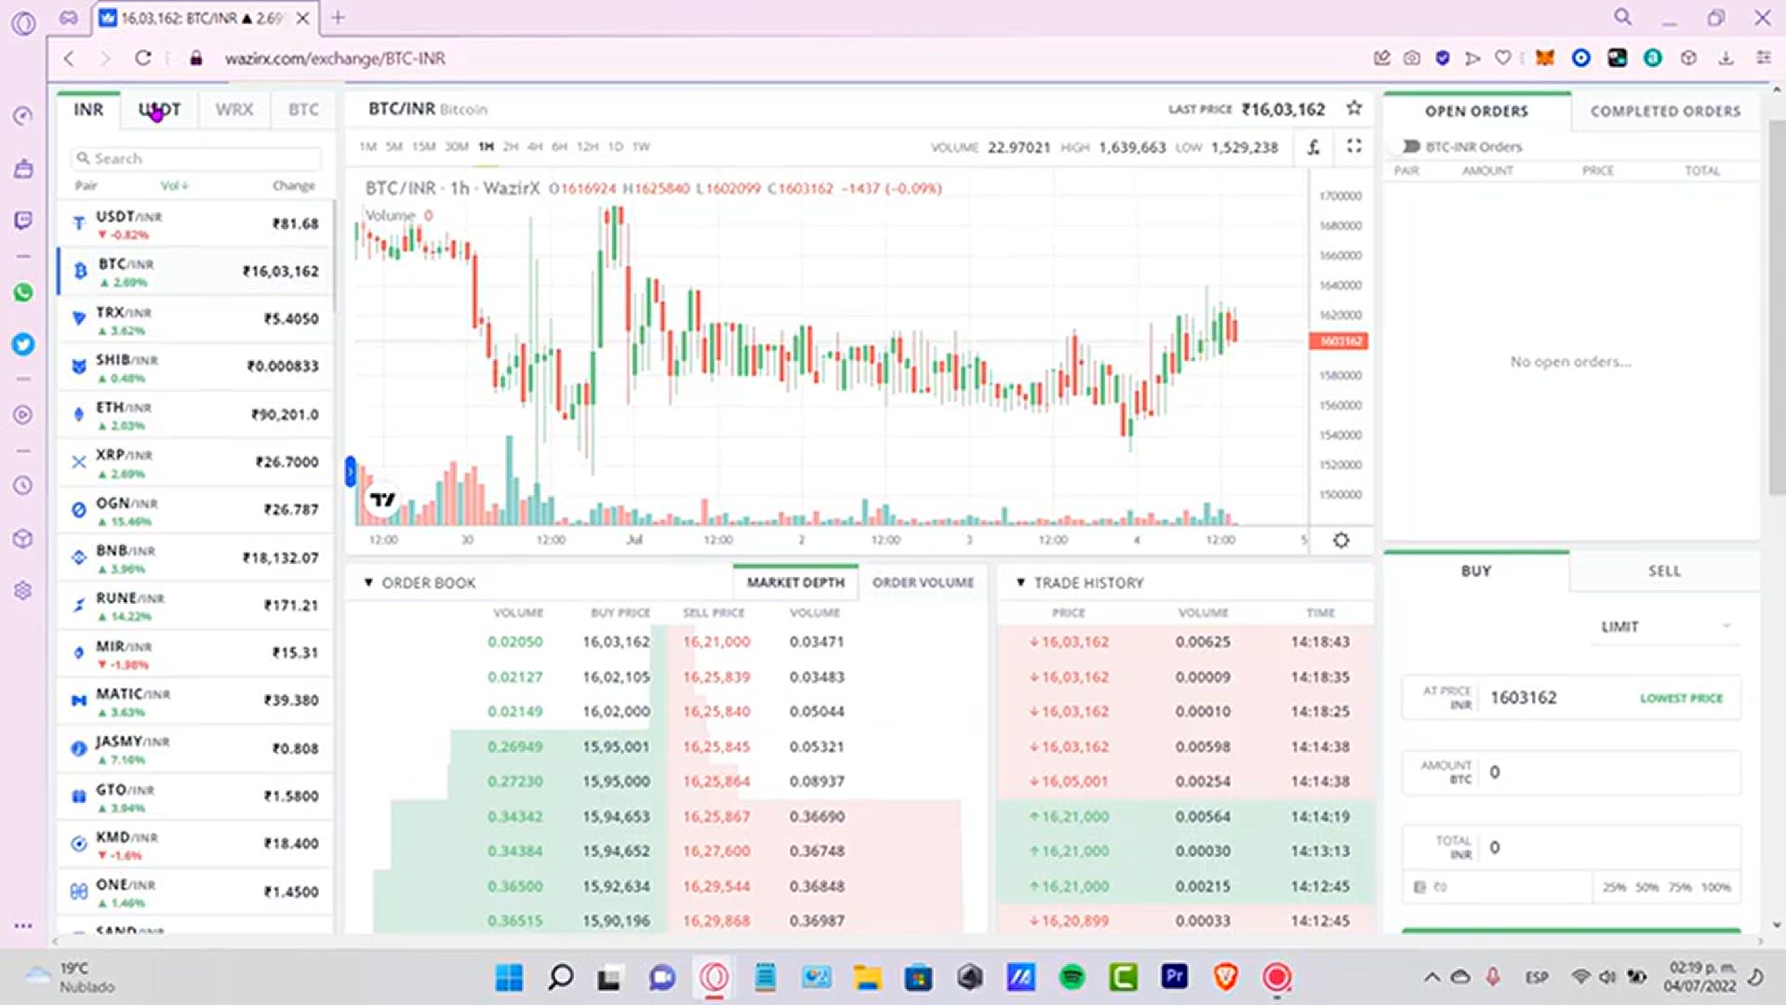Screen dimensions: 1786x1005
Task: Expand side panel blue handle
Action: [x=350, y=471]
